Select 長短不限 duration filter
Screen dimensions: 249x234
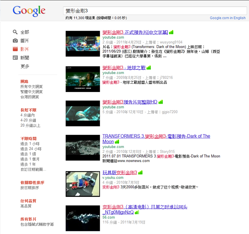(28, 110)
